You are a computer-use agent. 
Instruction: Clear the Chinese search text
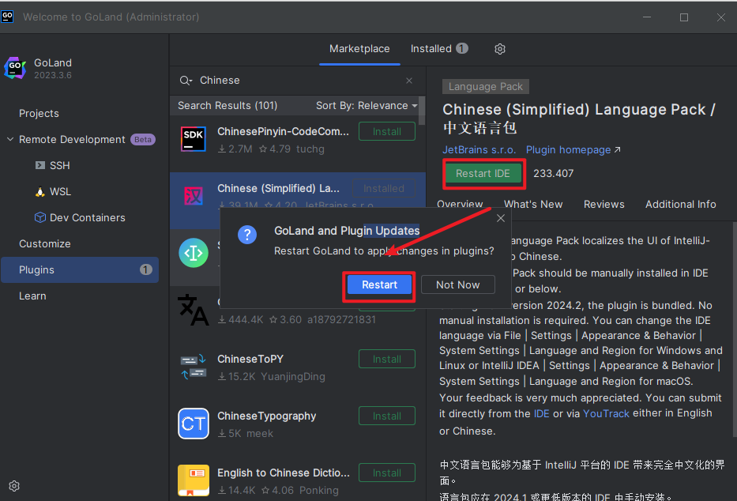pos(409,81)
